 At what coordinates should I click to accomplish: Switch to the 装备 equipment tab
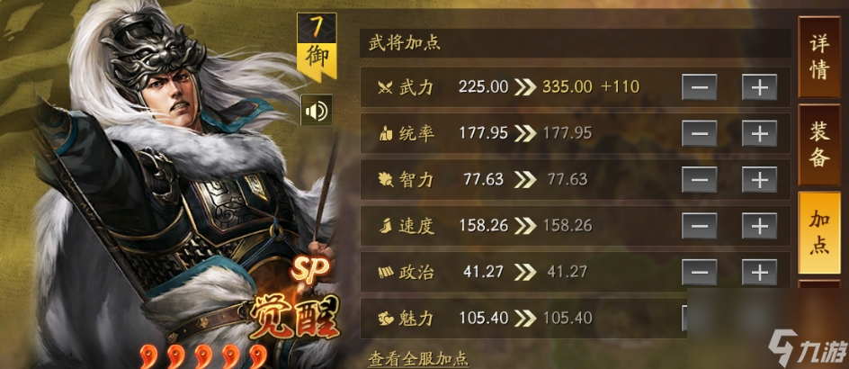tap(819, 145)
